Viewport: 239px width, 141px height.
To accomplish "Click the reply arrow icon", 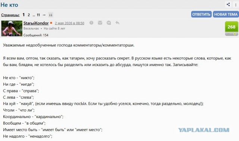I will (117, 23).
